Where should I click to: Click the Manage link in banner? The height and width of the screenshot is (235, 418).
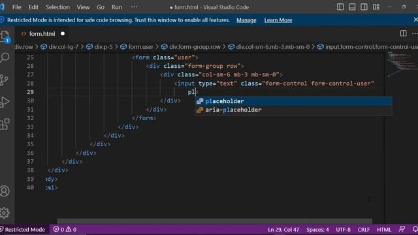tap(246, 20)
